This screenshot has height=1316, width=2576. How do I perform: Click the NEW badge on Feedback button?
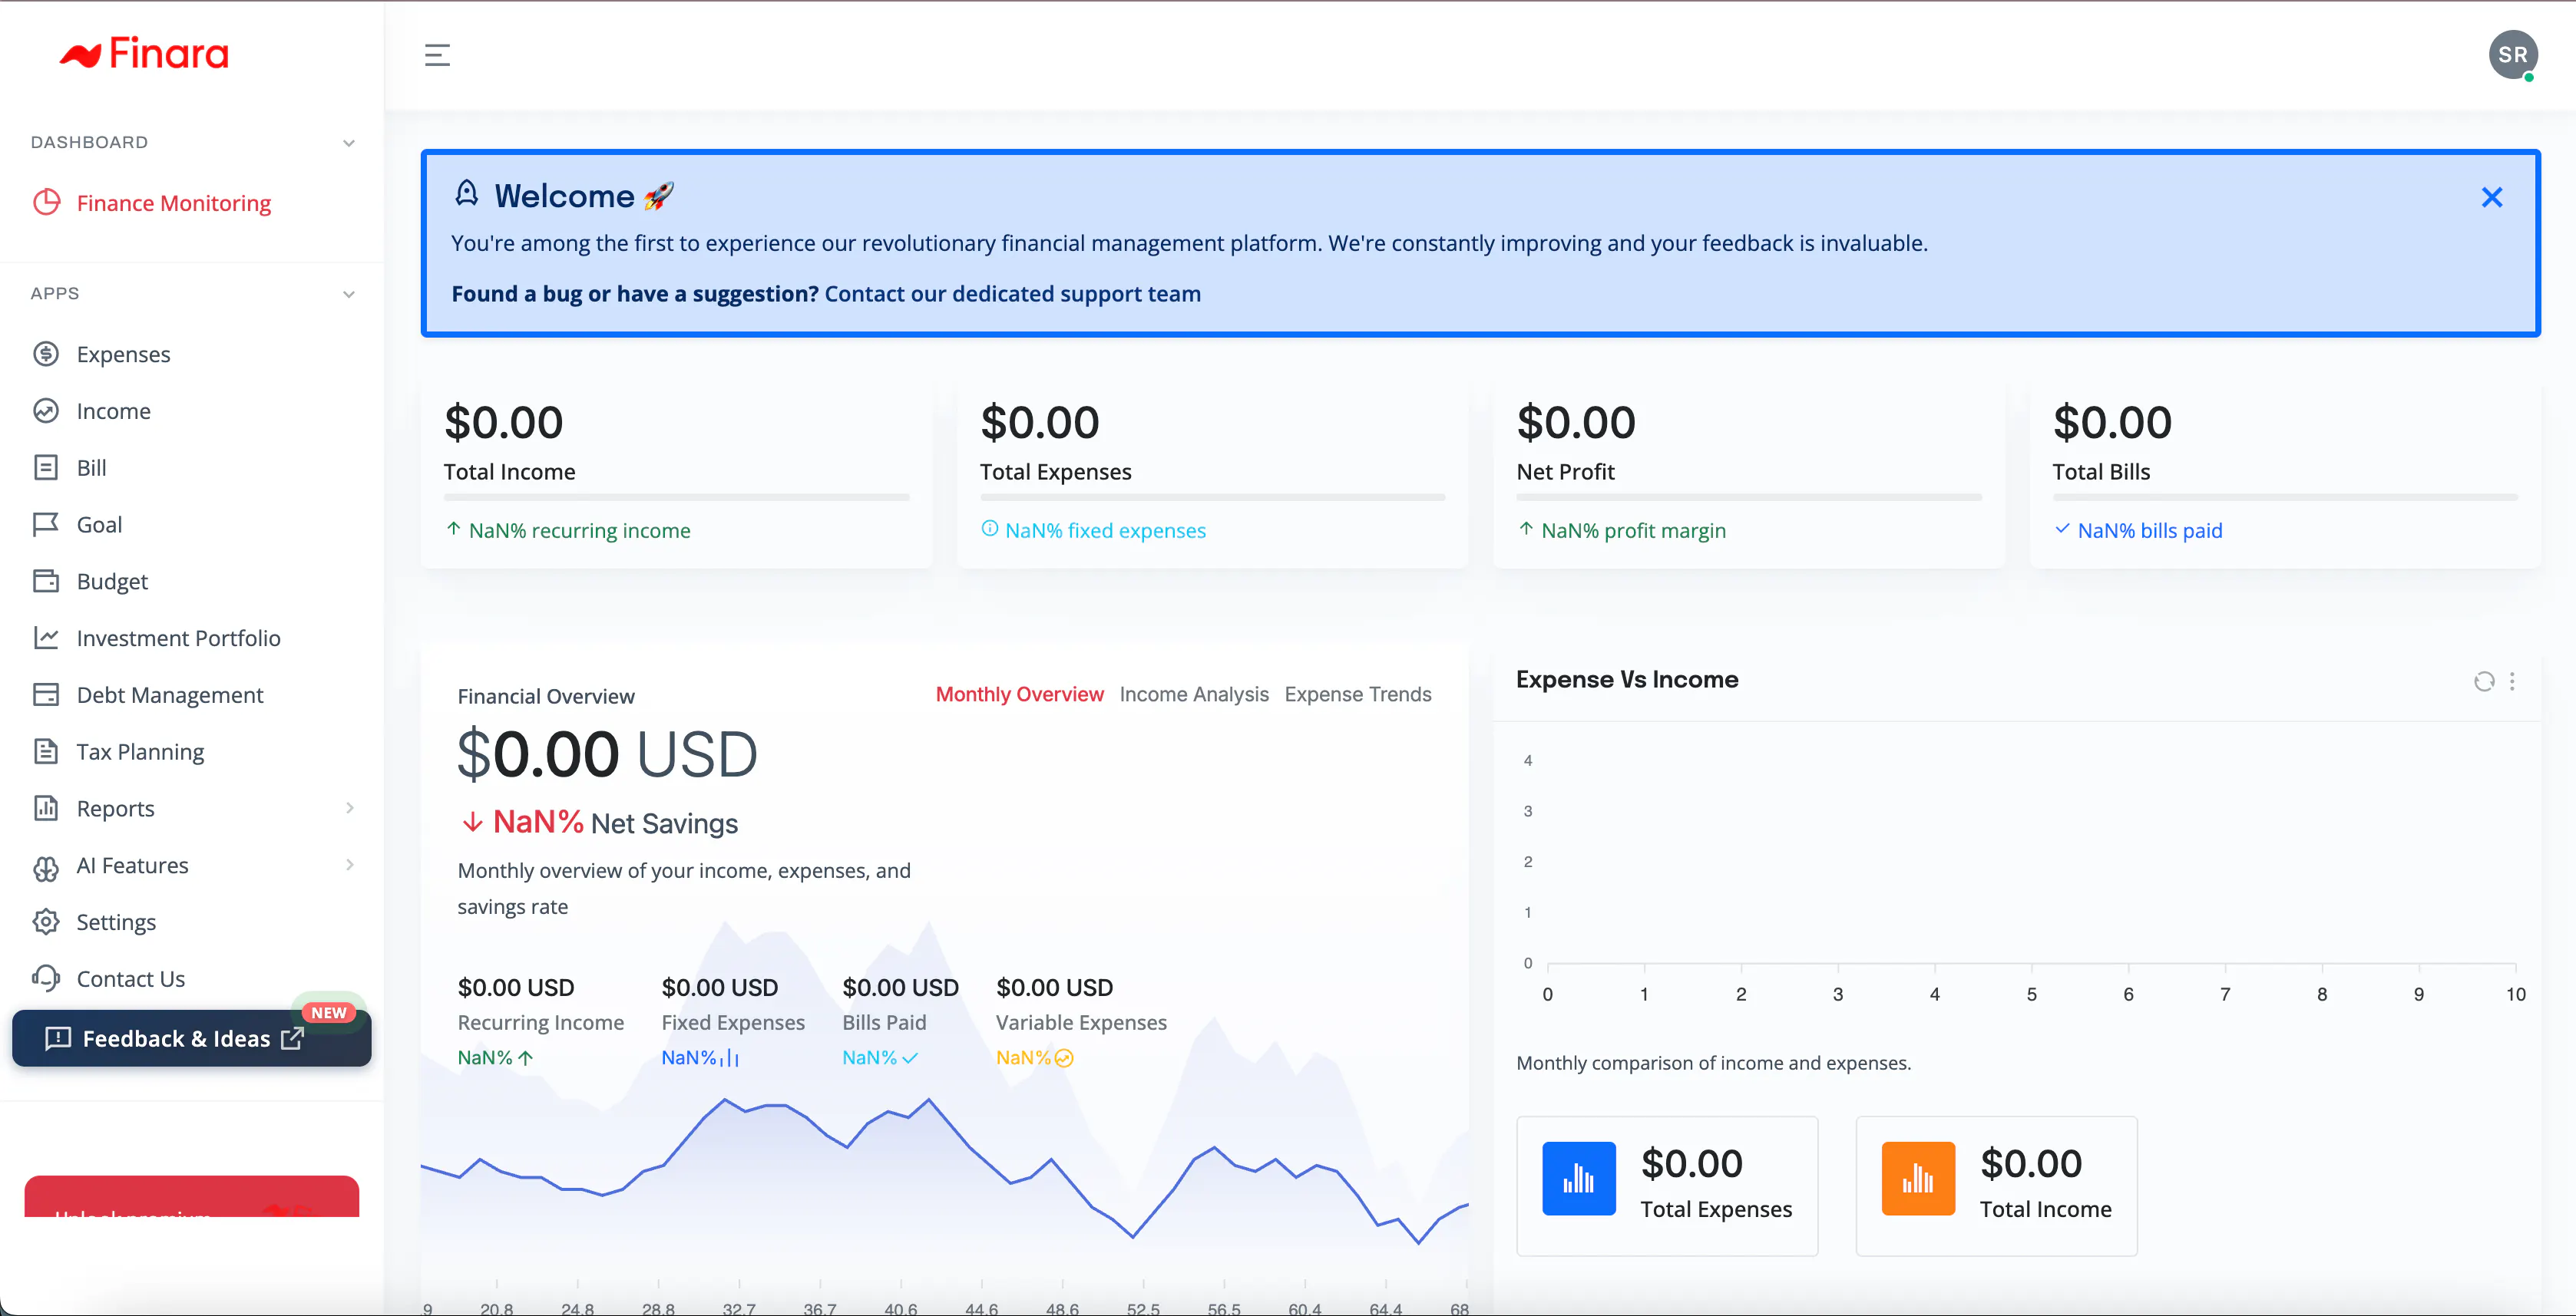coord(328,1012)
